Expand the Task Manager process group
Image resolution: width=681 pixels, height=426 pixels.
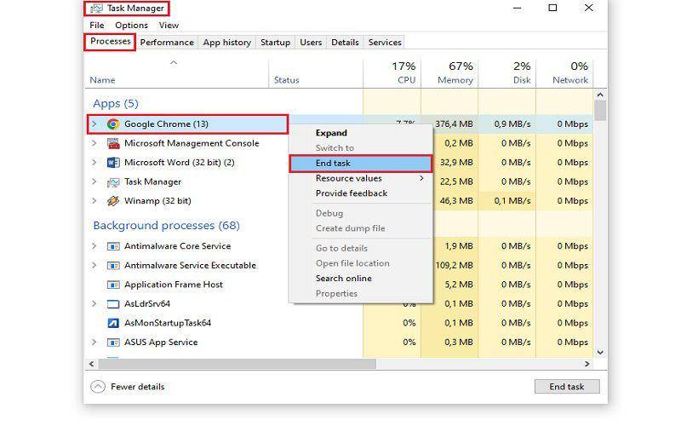[94, 181]
